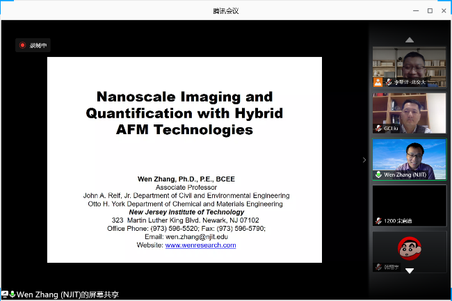Image resolution: width=452 pixels, height=301 pixels.
Task: Maximize the Tencent Meeting window
Action: click(429, 10)
